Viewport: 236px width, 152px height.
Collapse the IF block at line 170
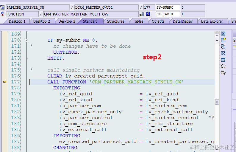tap(27, 40)
